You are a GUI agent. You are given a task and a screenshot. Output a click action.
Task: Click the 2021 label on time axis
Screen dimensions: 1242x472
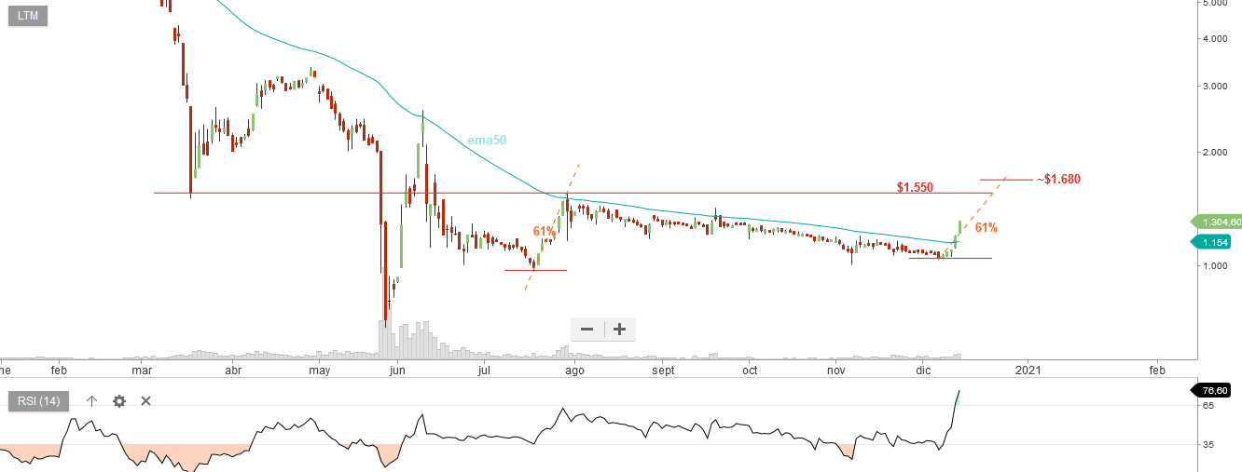coord(1029,370)
